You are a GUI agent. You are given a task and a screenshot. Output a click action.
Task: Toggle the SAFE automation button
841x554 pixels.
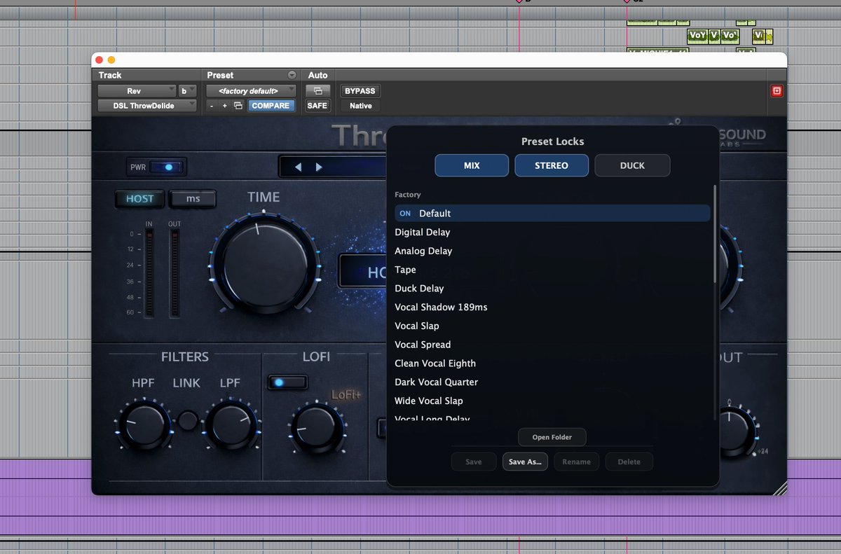317,106
